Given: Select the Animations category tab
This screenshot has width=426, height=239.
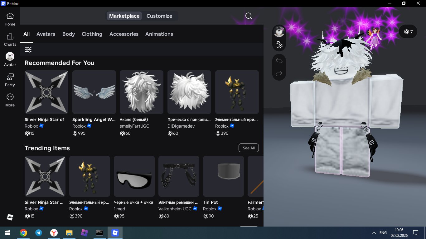Looking at the screenshot, I should coord(159,34).
